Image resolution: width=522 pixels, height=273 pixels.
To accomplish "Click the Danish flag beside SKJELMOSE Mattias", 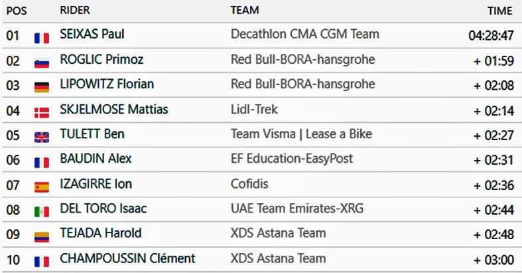I will (42, 112).
